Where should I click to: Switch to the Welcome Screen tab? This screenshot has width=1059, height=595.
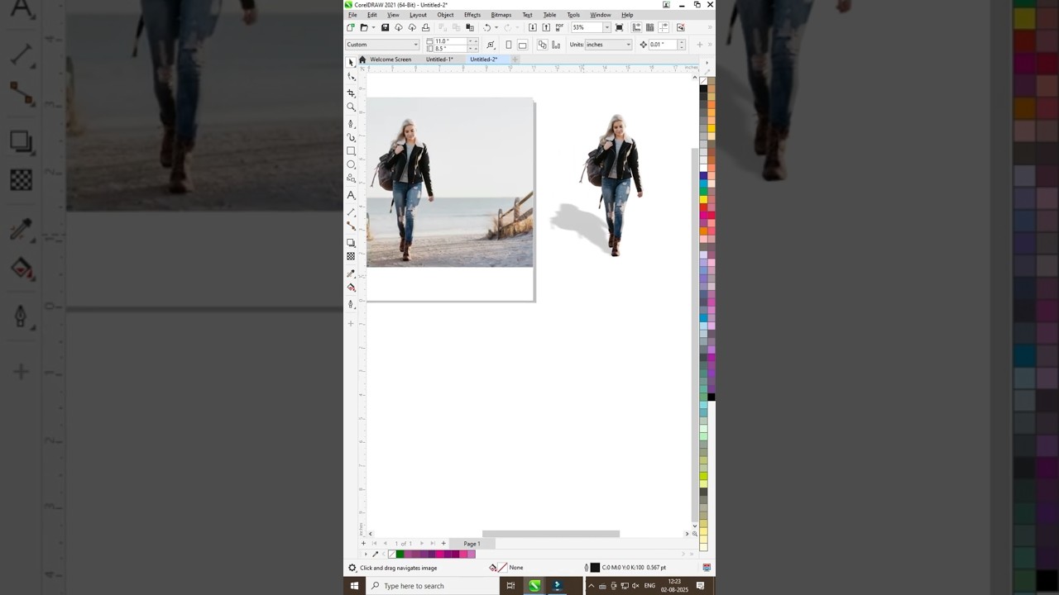pos(391,59)
